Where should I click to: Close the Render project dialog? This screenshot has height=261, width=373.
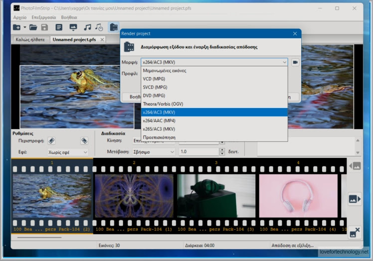295,33
